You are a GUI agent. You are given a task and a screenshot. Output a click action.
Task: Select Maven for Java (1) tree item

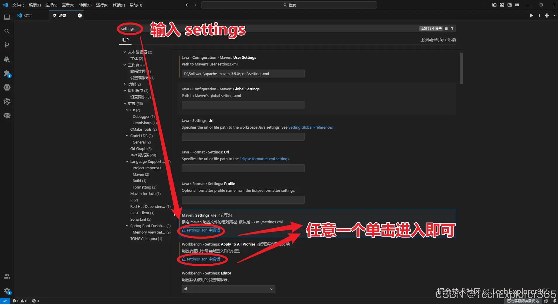tap(145, 194)
